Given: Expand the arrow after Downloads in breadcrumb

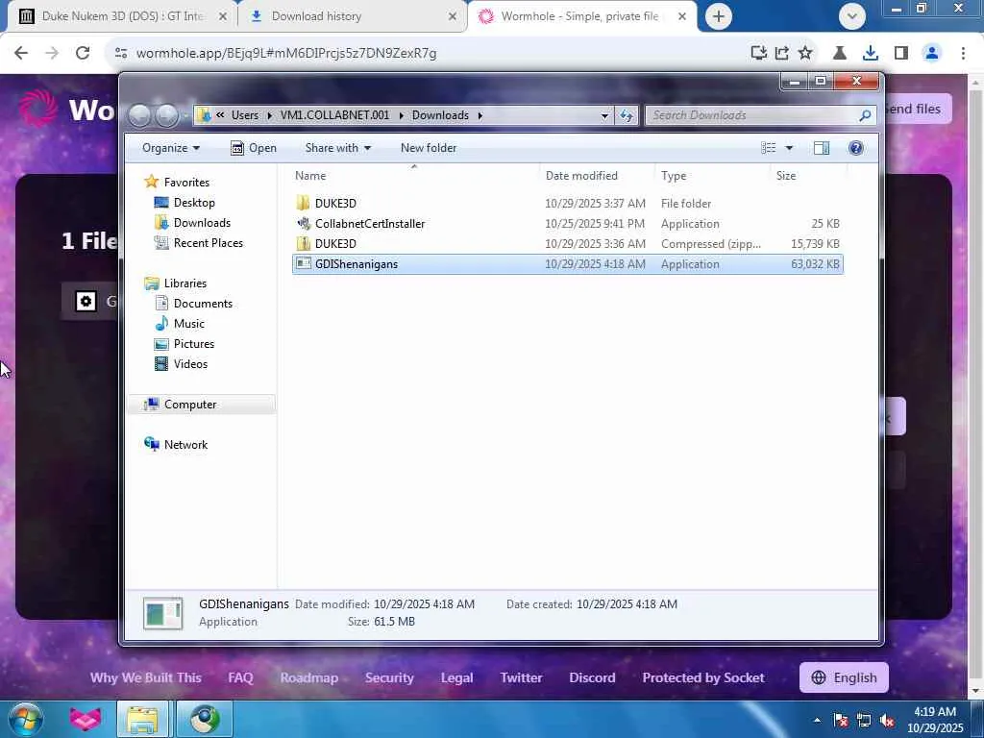Looking at the screenshot, I should click(x=480, y=115).
